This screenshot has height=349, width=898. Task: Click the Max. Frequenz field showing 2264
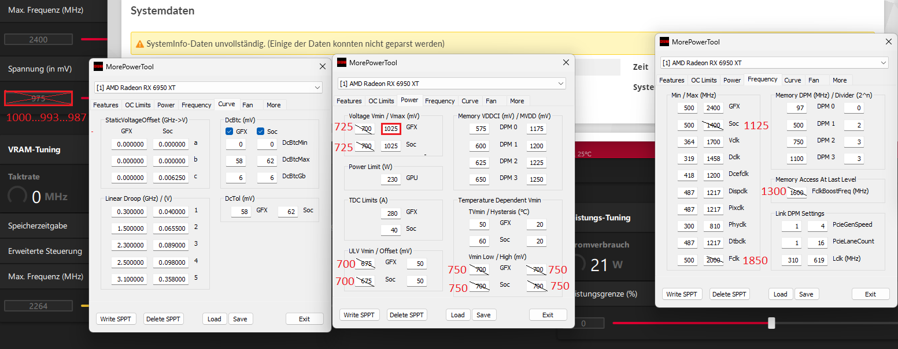pos(38,306)
